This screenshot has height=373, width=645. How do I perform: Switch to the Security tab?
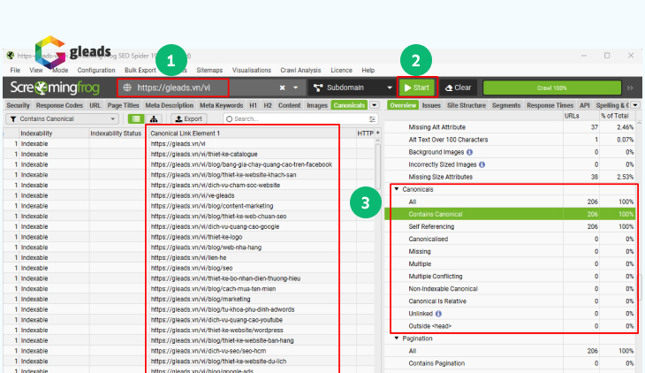point(18,105)
